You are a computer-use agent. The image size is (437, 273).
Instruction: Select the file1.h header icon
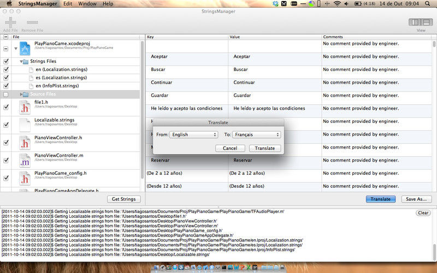pyautogui.click(x=25, y=107)
